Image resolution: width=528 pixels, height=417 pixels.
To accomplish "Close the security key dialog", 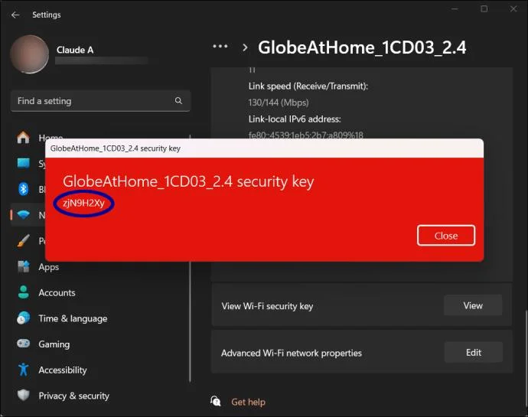I will coord(446,236).
